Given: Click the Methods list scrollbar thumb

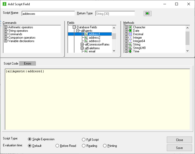Looking at the screenshot, I should click(187, 38).
